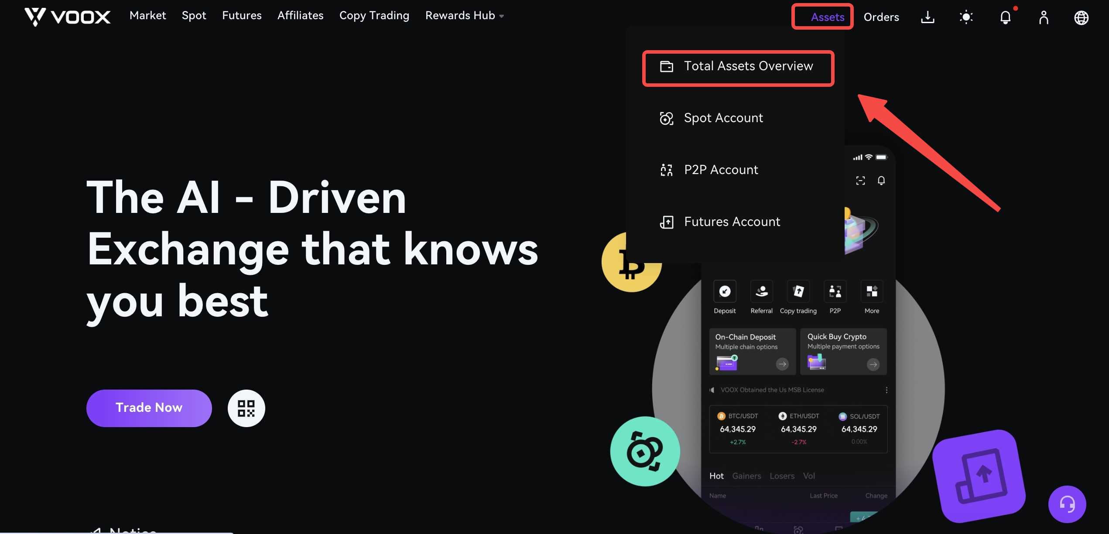Click the Deposit icon in phone mockup

point(725,291)
